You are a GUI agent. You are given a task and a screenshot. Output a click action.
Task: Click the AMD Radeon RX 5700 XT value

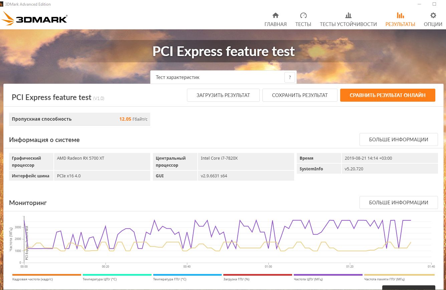(x=80, y=158)
